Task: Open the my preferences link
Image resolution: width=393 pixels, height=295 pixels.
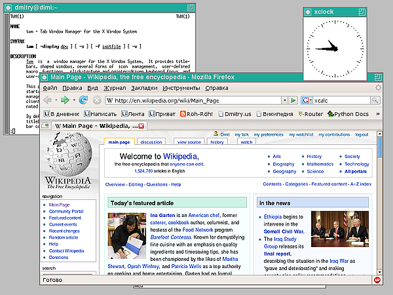Action: pos(269,134)
